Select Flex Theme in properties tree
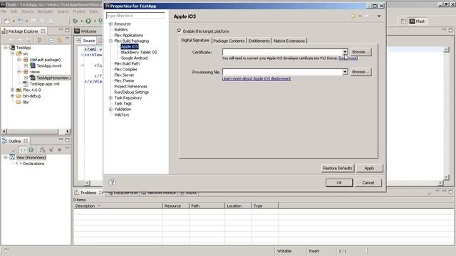This screenshot has width=456, height=256. [x=124, y=80]
